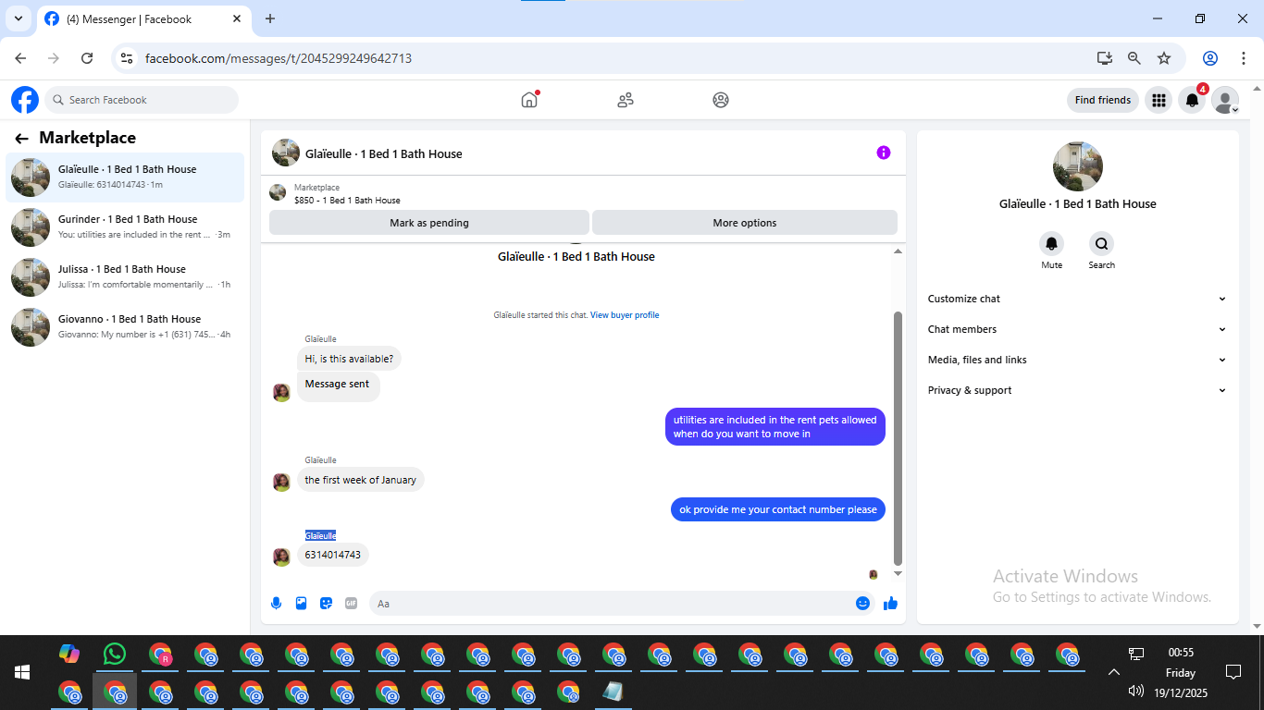Expand the Chat members section
The width and height of the screenshot is (1264, 710).
[x=1077, y=329]
